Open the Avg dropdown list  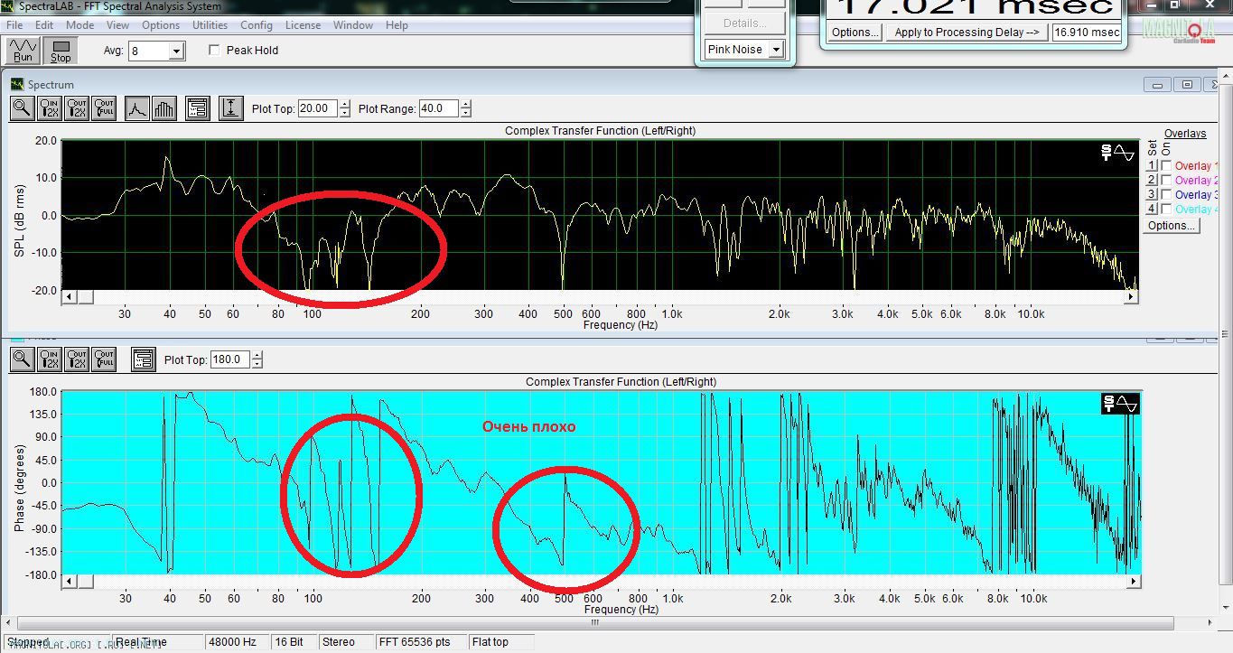176,51
